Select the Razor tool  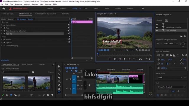[59, 78]
